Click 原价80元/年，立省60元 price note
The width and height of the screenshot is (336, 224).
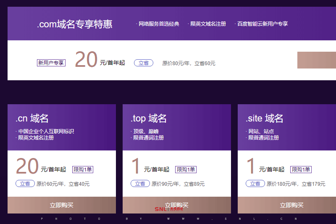[189, 63]
